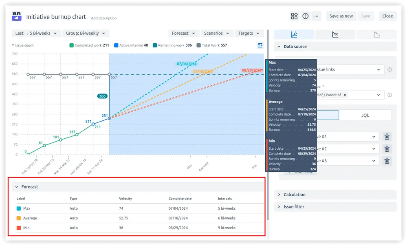Open the Targets dropdown
Screen dimensions: 407x246
(249, 33)
